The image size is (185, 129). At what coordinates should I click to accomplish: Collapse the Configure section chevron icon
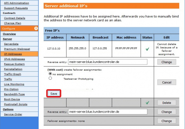click(36, 28)
